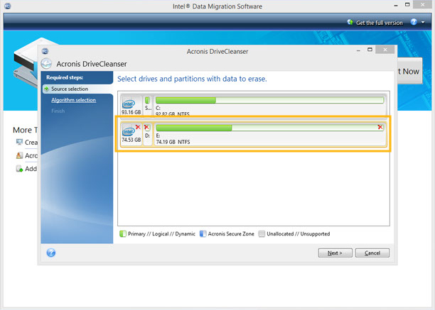The height and width of the screenshot is (310, 435).
Task: Select the small D: partition
Action: 148,135
